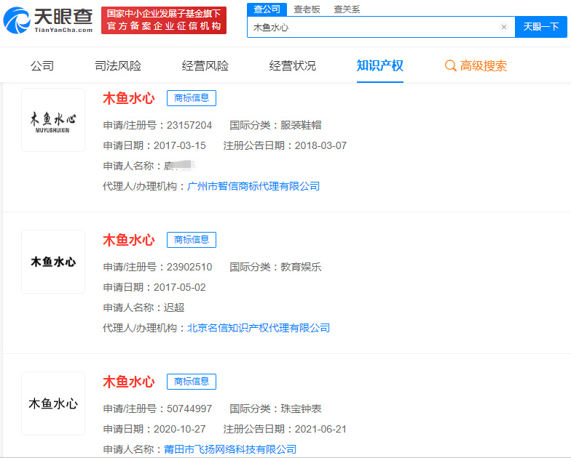Open the thin-font 木鱼水心 thumbnail for 50744997
The width and height of the screenshot is (571, 458).
point(53,403)
